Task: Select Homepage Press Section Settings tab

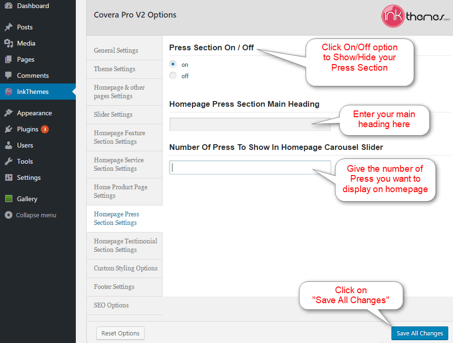Action: pos(125,219)
